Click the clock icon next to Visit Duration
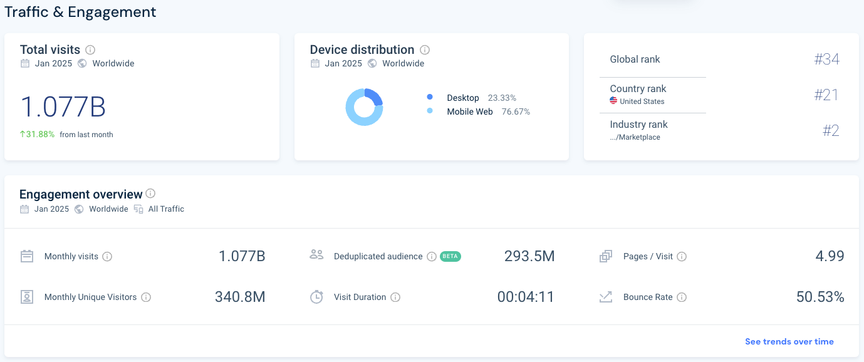Image resolution: width=864 pixels, height=362 pixels. tap(316, 296)
